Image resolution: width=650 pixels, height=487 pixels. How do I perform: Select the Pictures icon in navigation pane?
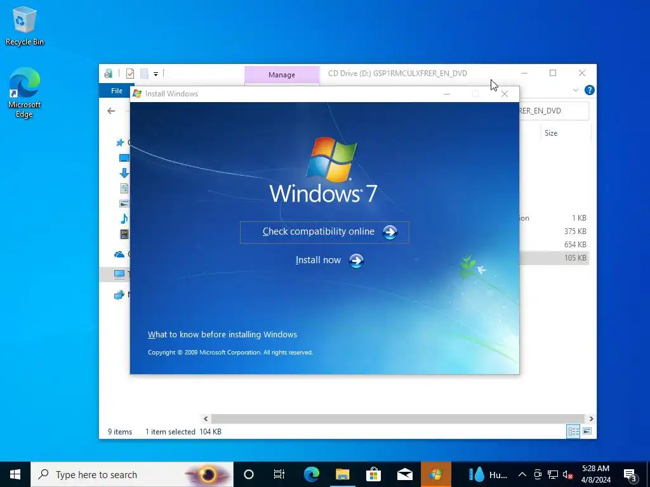click(124, 204)
